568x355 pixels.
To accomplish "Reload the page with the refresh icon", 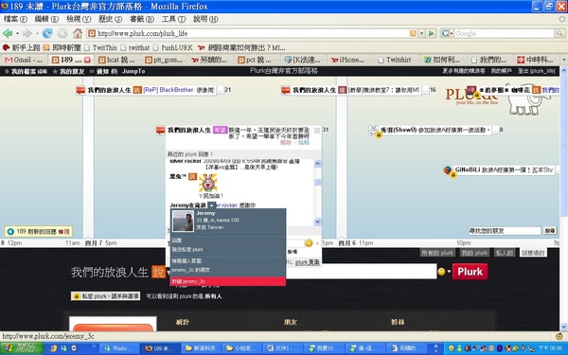I will pos(47,33).
